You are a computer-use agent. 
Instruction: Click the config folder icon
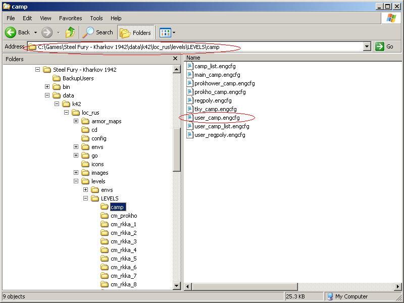[85, 138]
